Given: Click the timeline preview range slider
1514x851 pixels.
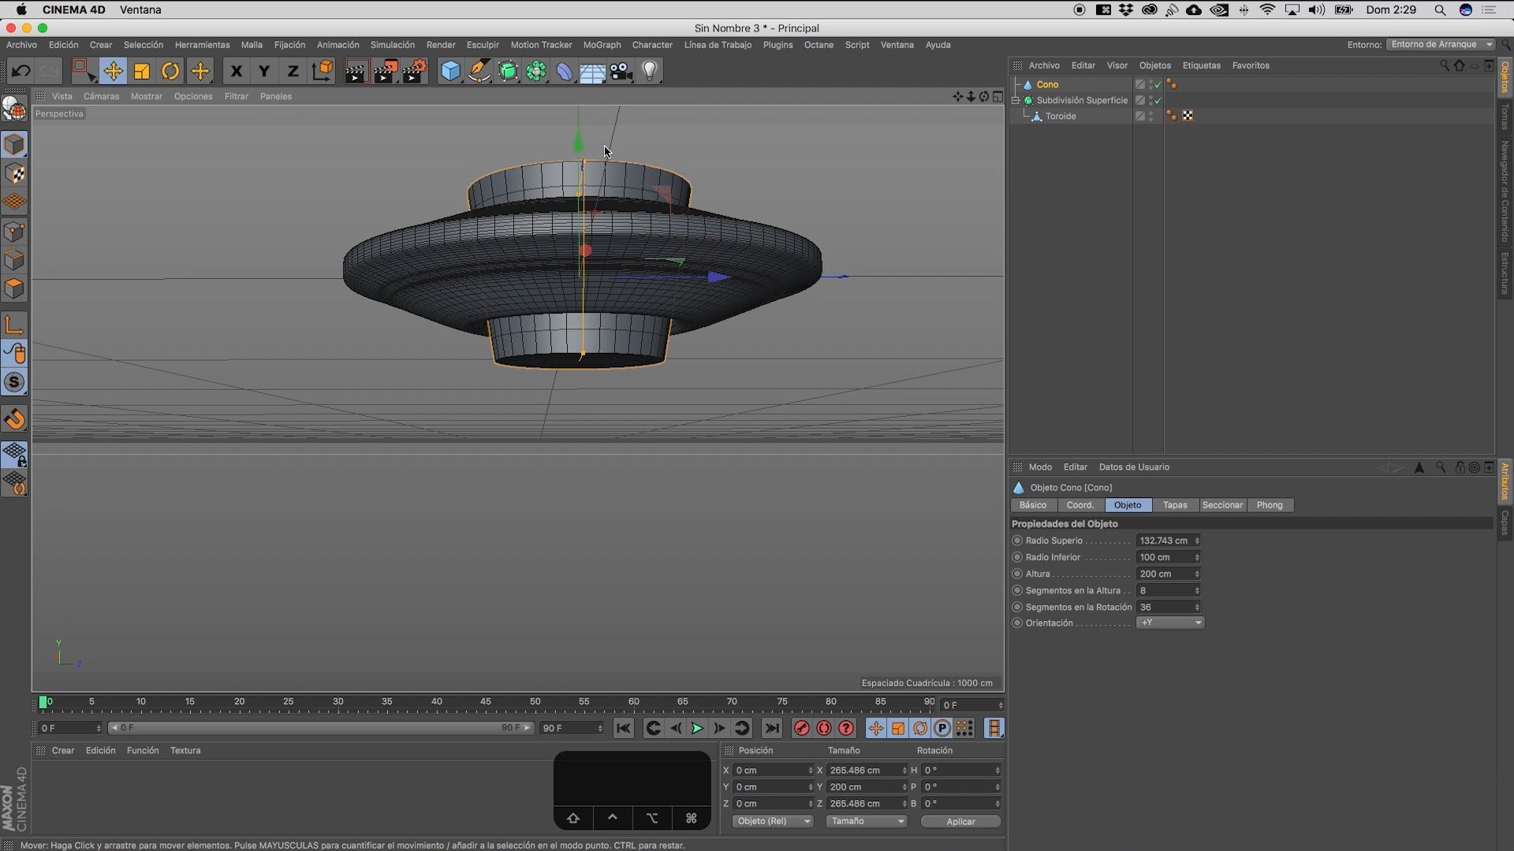Looking at the screenshot, I should tap(320, 728).
